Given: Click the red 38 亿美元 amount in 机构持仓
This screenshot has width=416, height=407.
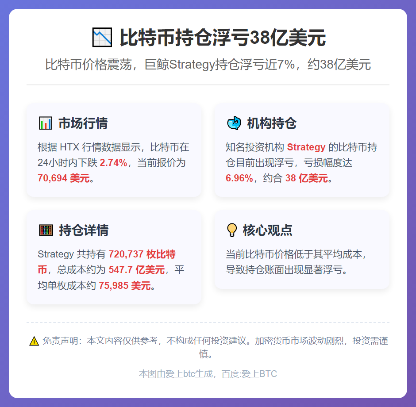Looking at the screenshot, I should [x=307, y=178].
